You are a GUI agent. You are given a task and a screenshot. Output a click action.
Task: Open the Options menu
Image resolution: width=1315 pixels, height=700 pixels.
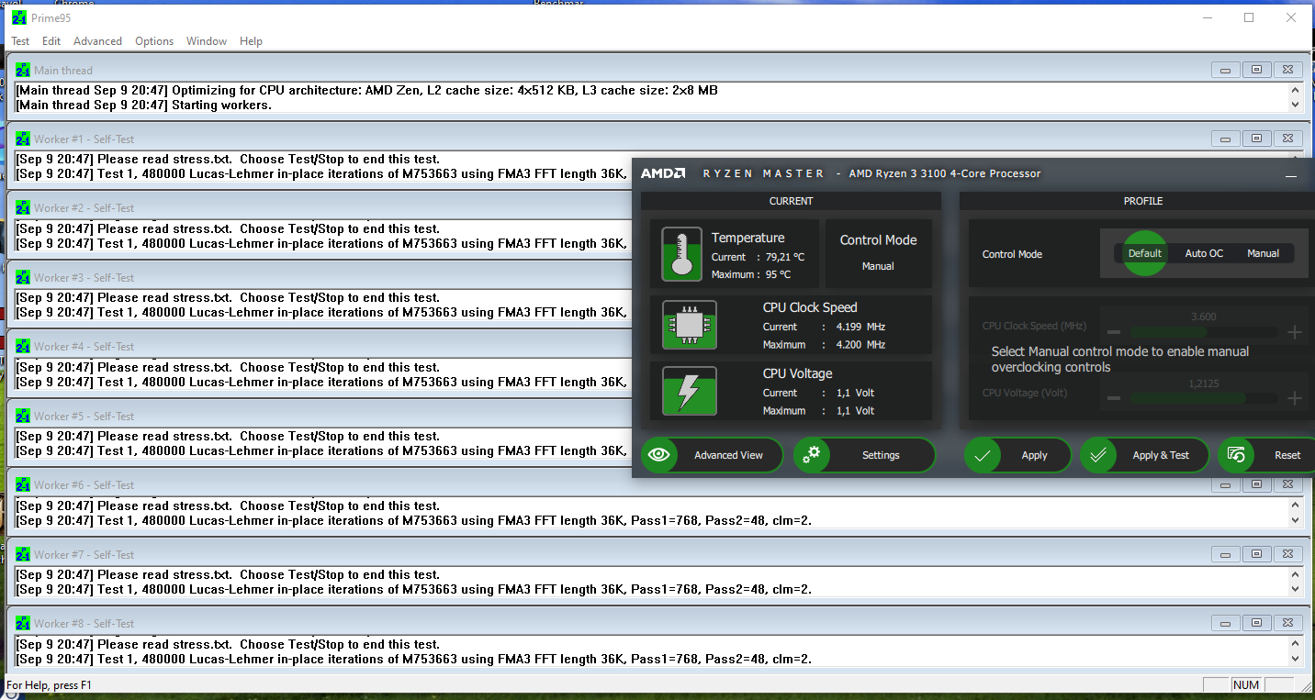coord(154,41)
